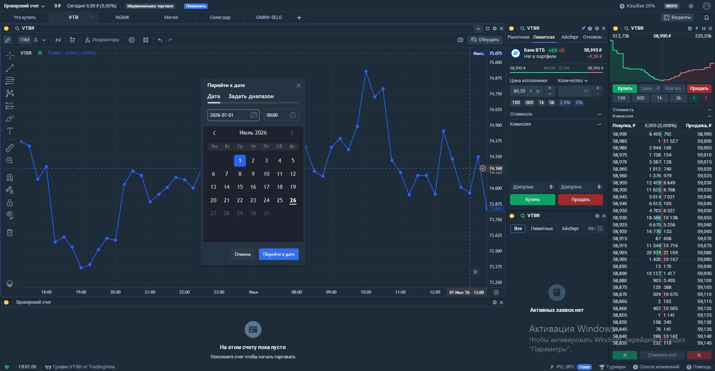Go to next month in calendar

click(x=292, y=133)
